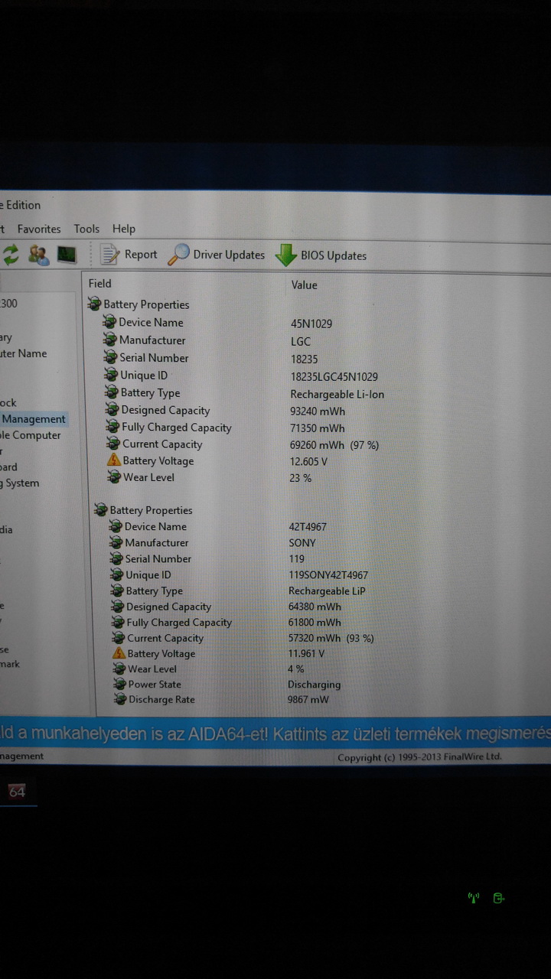Image resolution: width=551 pixels, height=979 pixels.
Task: Select the Rechargeable Li-Ion value
Action: (337, 395)
